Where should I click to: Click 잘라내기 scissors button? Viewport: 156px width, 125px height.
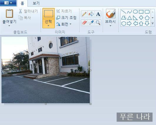pos(28,11)
